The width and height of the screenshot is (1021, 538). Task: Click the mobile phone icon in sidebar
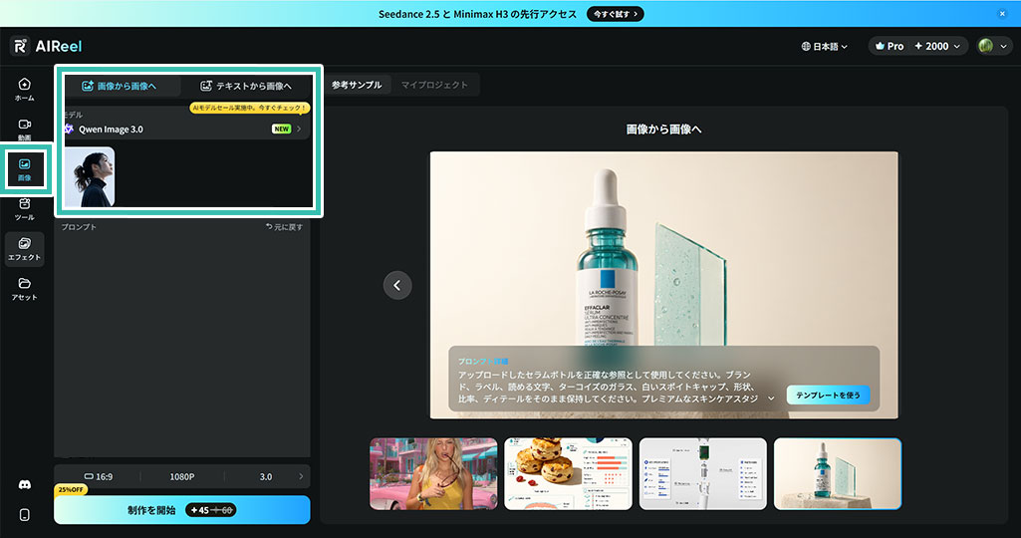[24, 515]
